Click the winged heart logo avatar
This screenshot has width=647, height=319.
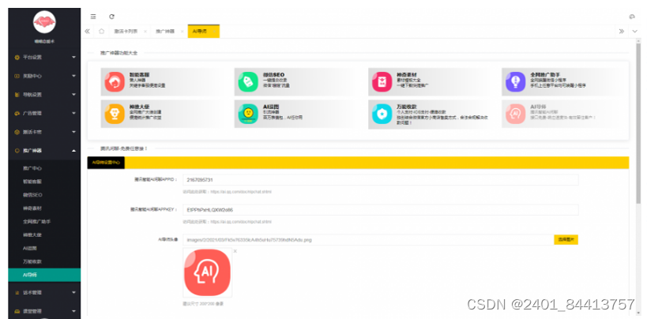tap(44, 22)
